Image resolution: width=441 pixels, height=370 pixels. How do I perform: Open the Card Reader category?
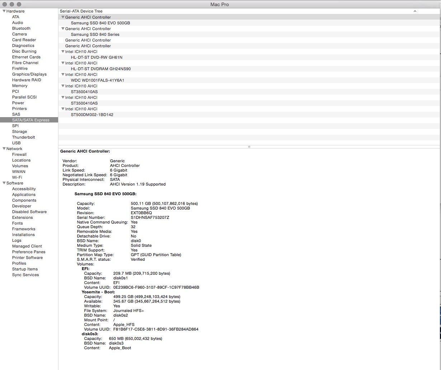24,40
